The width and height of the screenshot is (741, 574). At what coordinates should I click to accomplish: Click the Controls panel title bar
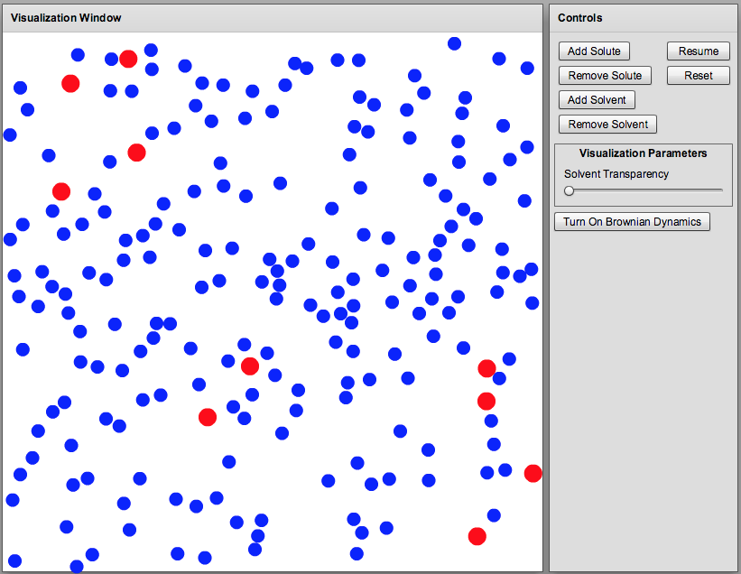[579, 17]
